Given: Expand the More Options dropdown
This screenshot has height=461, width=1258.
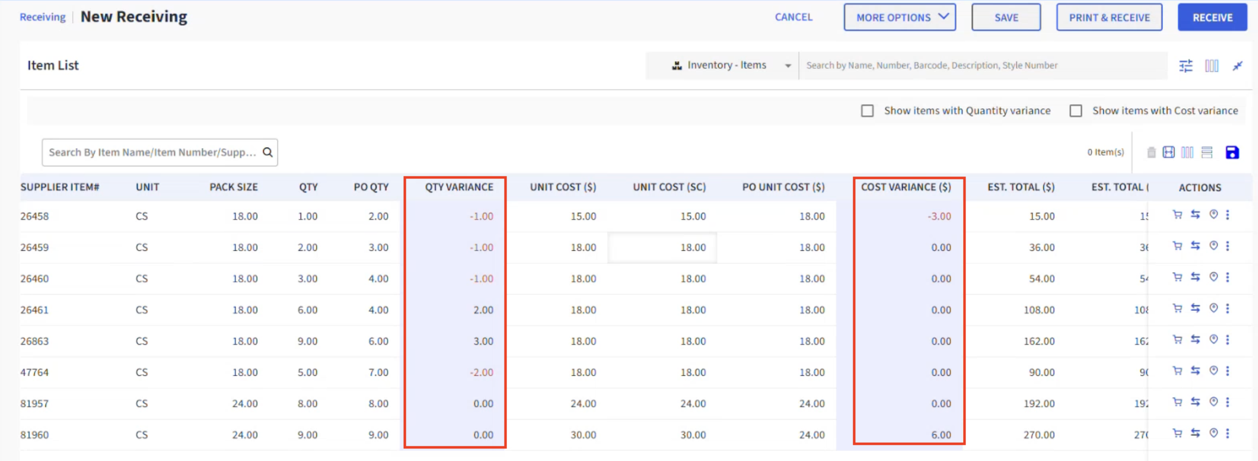Looking at the screenshot, I should coord(900,17).
